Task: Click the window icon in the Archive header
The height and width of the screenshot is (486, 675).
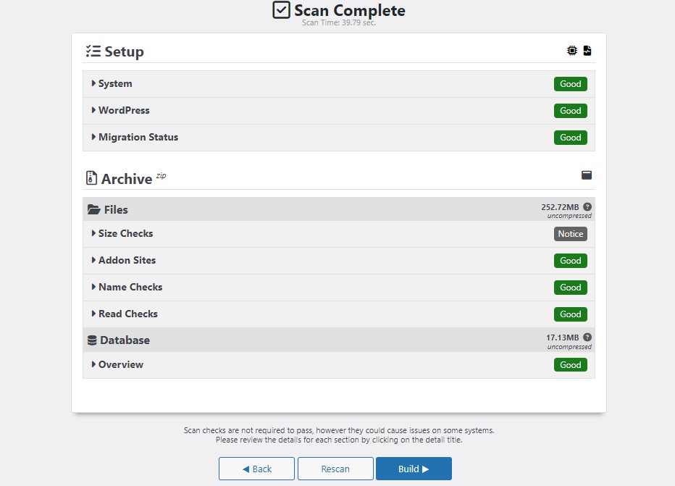Action: (587, 175)
